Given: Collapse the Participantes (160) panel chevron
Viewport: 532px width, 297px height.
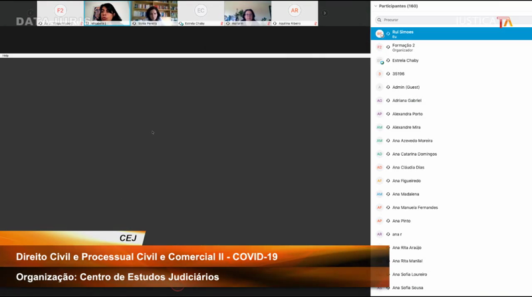Looking at the screenshot, I should pos(375,6).
